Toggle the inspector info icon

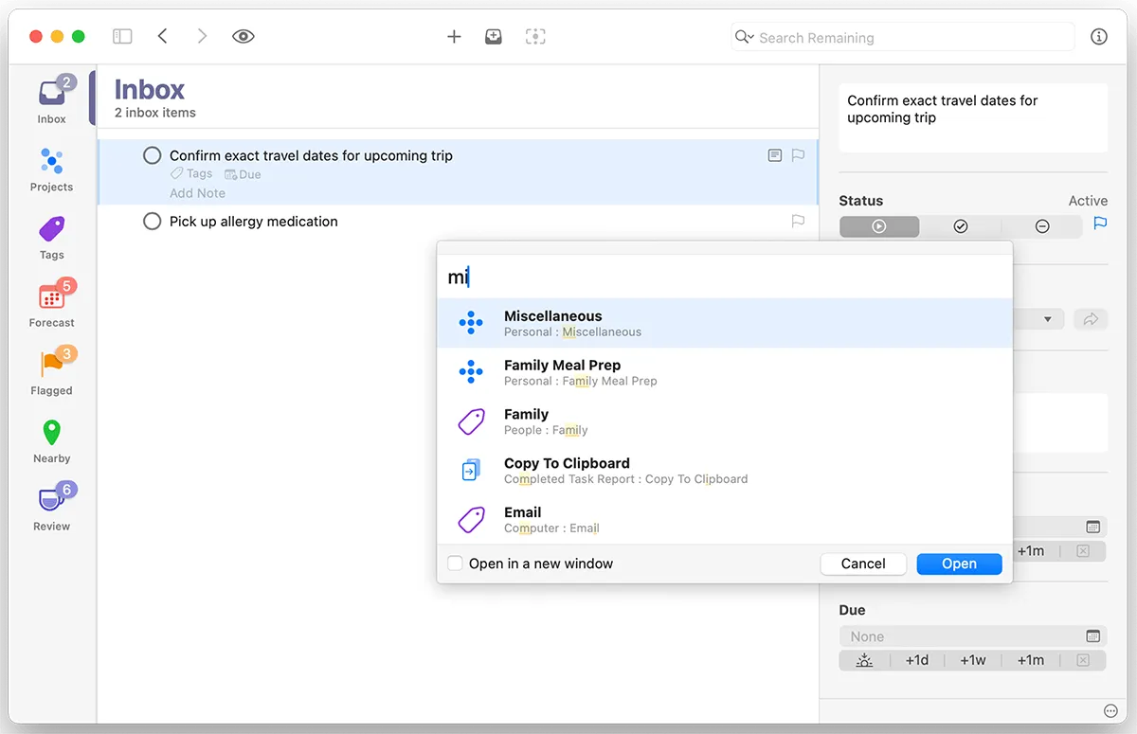1099,36
